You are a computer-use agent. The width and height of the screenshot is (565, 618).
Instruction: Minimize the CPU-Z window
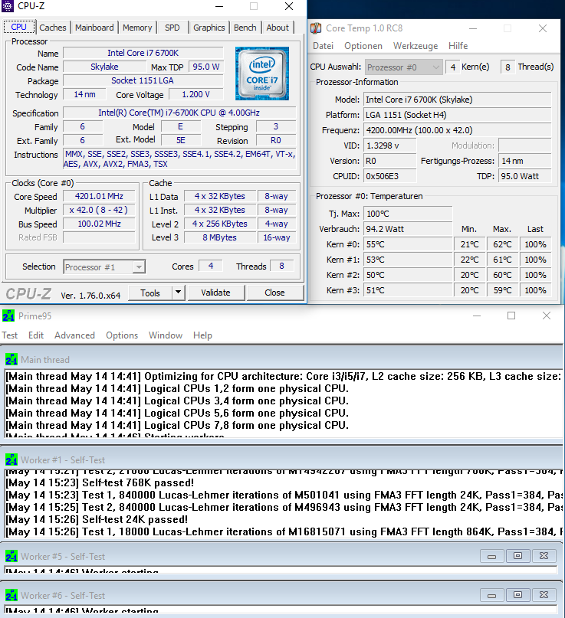point(219,6)
